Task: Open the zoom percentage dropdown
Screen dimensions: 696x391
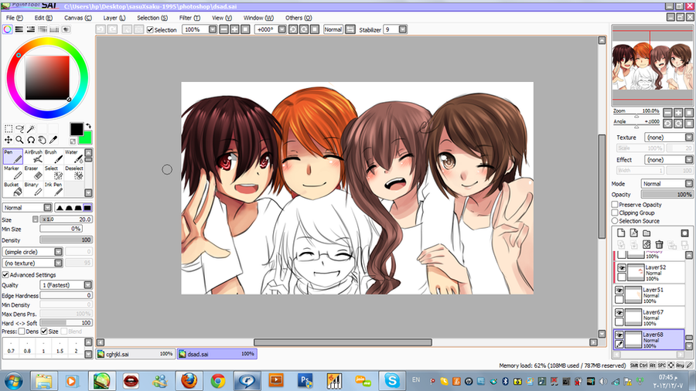Action: [x=213, y=29]
